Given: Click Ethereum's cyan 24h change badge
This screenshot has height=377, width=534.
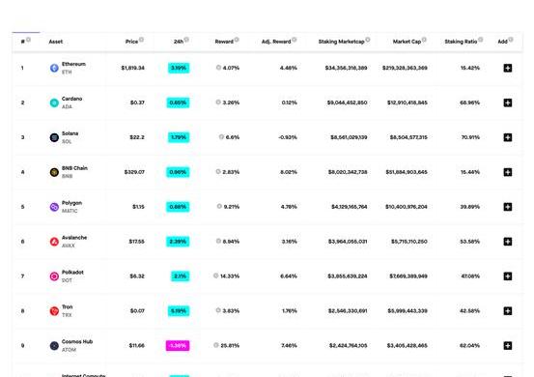Looking at the screenshot, I should 179,68.
